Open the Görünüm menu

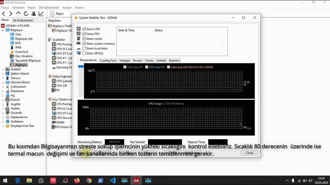[x=18, y=8]
